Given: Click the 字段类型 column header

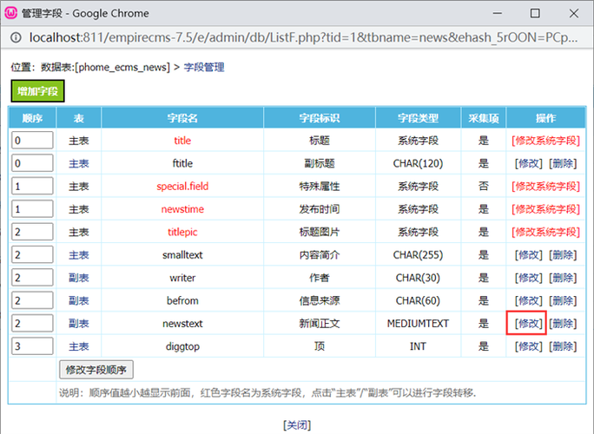Looking at the screenshot, I should pyautogui.click(x=418, y=118).
